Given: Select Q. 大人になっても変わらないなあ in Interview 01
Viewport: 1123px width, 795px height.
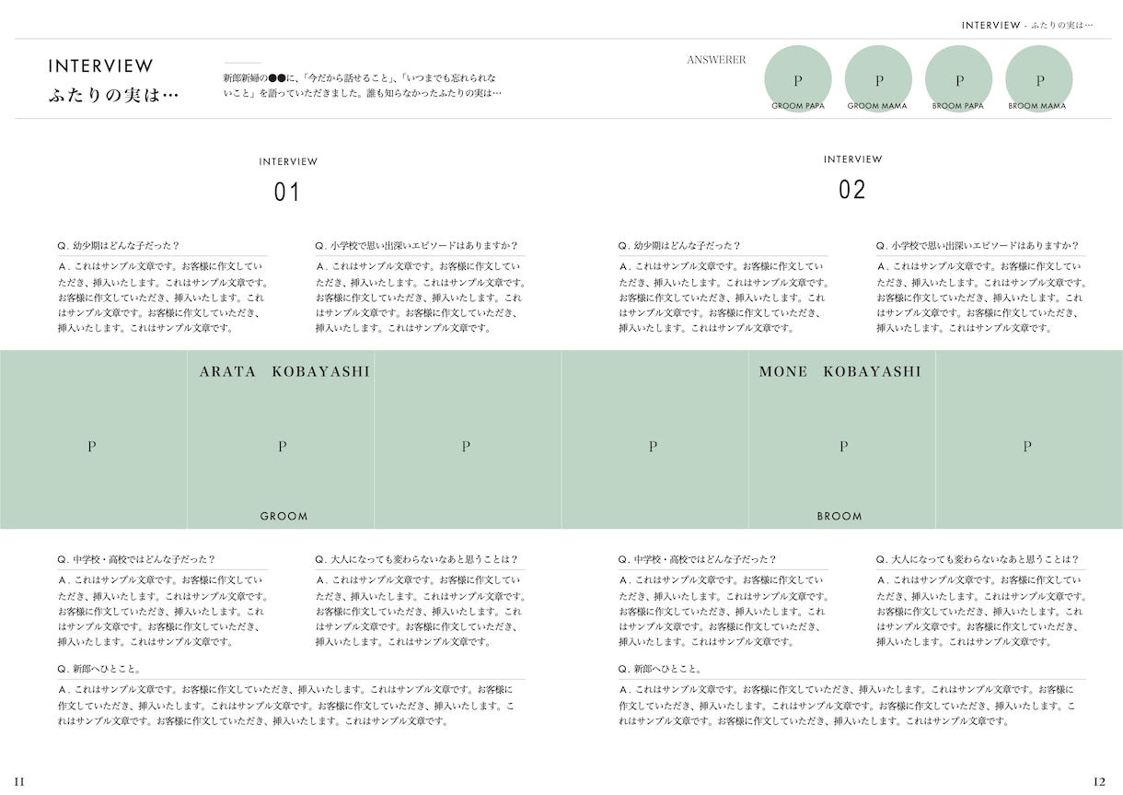Looking at the screenshot, I should [x=416, y=559].
